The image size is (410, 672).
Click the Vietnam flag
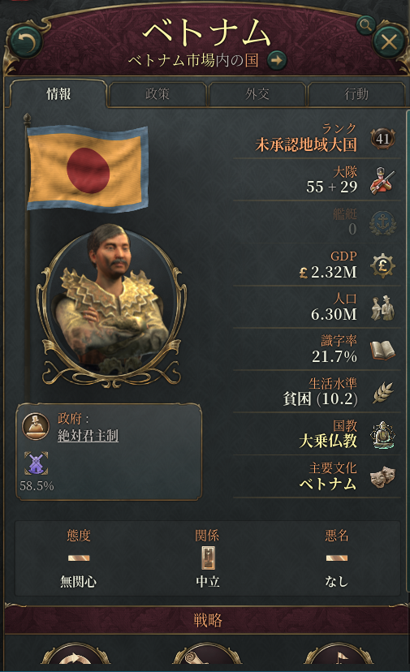pyautogui.click(x=88, y=167)
